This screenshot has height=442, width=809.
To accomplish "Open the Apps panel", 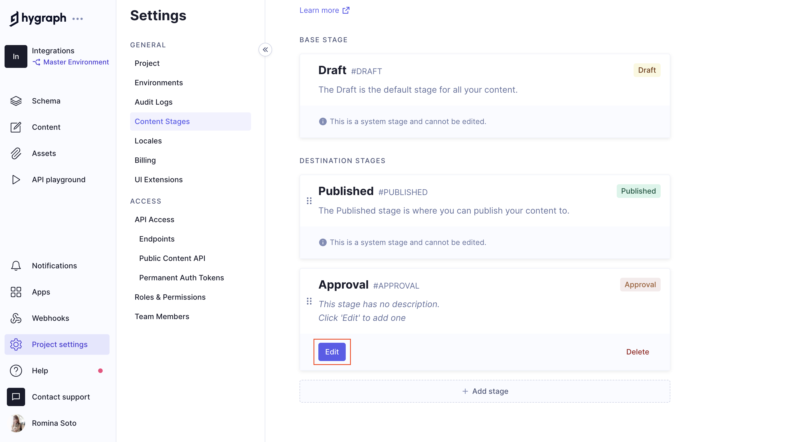I will (41, 292).
